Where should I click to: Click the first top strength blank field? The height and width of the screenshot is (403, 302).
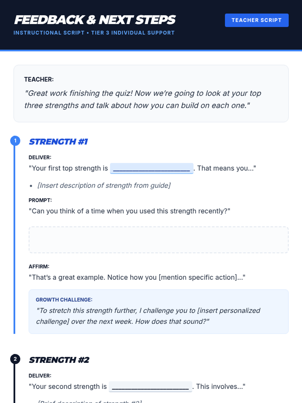(152, 168)
